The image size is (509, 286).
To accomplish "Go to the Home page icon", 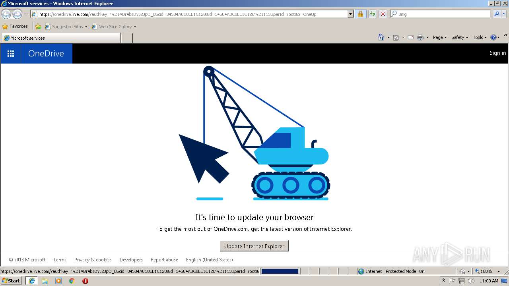I will pyautogui.click(x=381, y=37).
